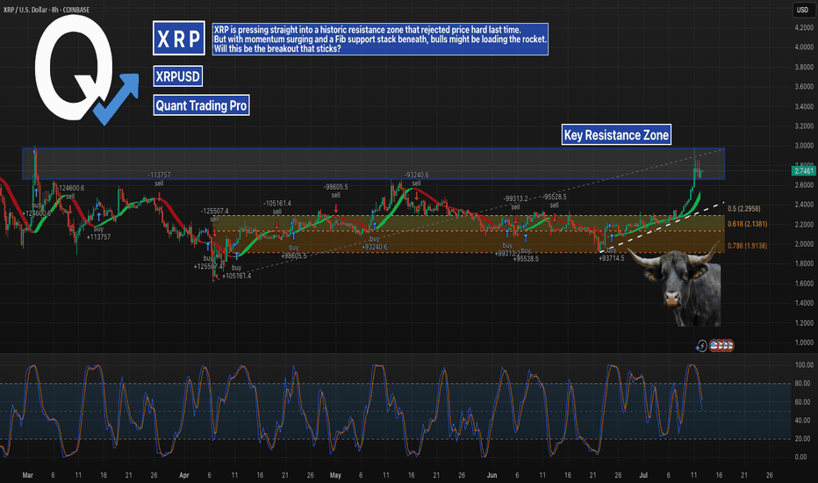Screen dimensions: 818x483
Task: Click the XRP resistance description text box
Action: 380,40
